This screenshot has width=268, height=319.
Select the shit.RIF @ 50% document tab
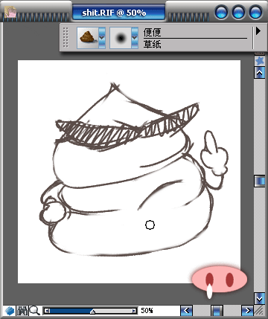click(x=118, y=13)
